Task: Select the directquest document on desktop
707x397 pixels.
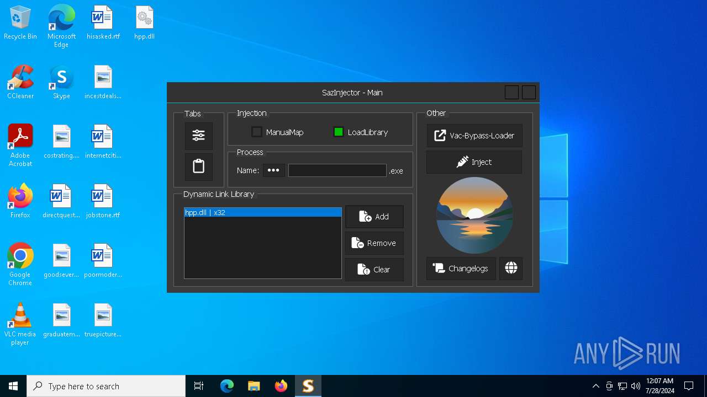Action: pos(61,202)
